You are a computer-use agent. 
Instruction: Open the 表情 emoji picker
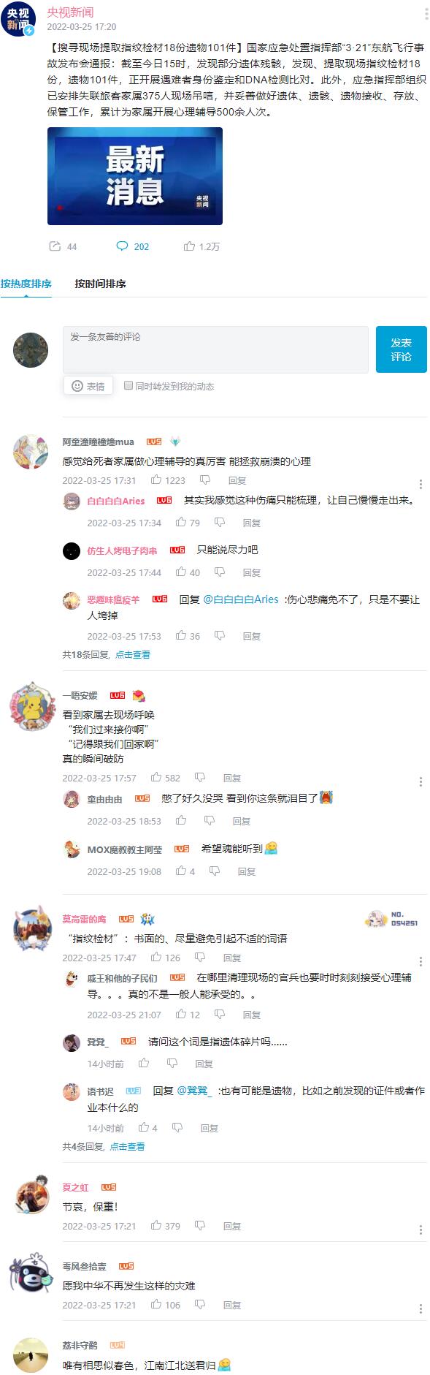88,386
